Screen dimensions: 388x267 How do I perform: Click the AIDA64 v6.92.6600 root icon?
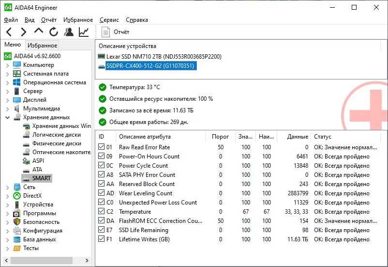[8, 56]
